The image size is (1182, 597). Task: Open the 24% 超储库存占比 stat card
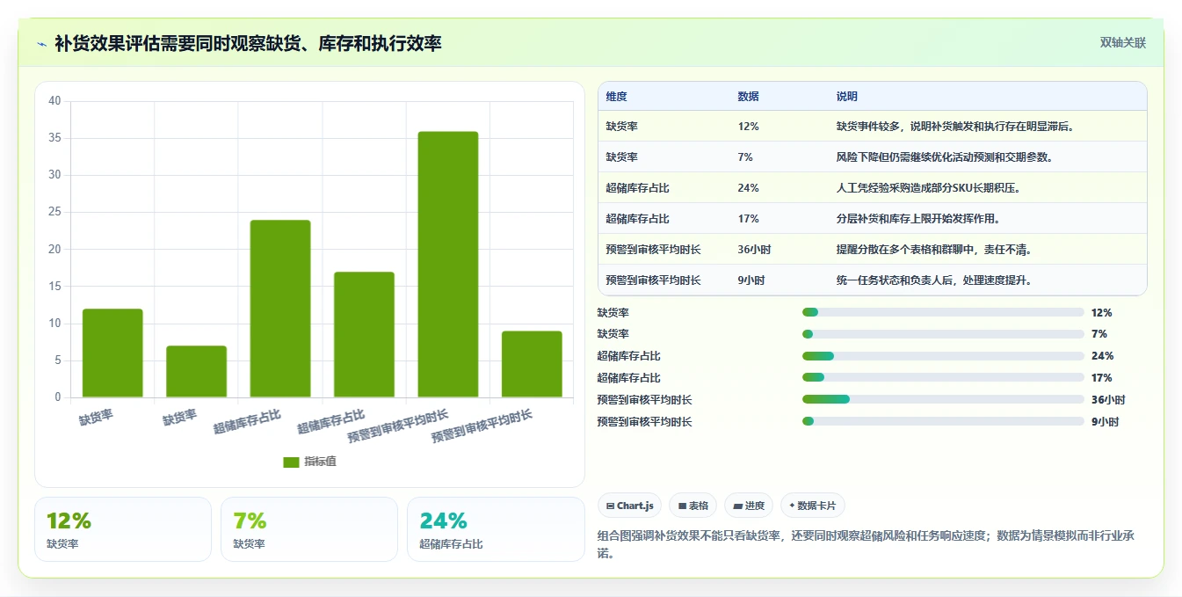[x=496, y=529]
